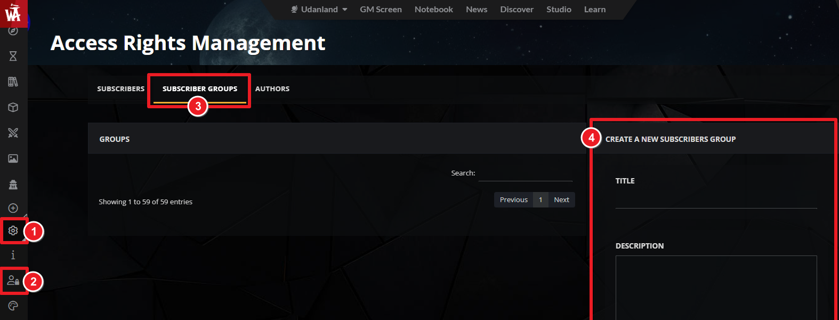Image resolution: width=839 pixels, height=320 pixels.
Task: Click 'Showing 1 to 59 of 59 entries'
Action: click(146, 202)
